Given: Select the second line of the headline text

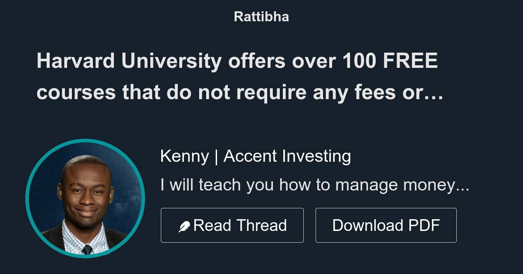Looking at the screenshot, I should (x=239, y=92).
